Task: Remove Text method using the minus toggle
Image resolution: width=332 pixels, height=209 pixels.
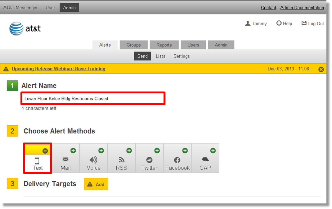Action: point(45,151)
